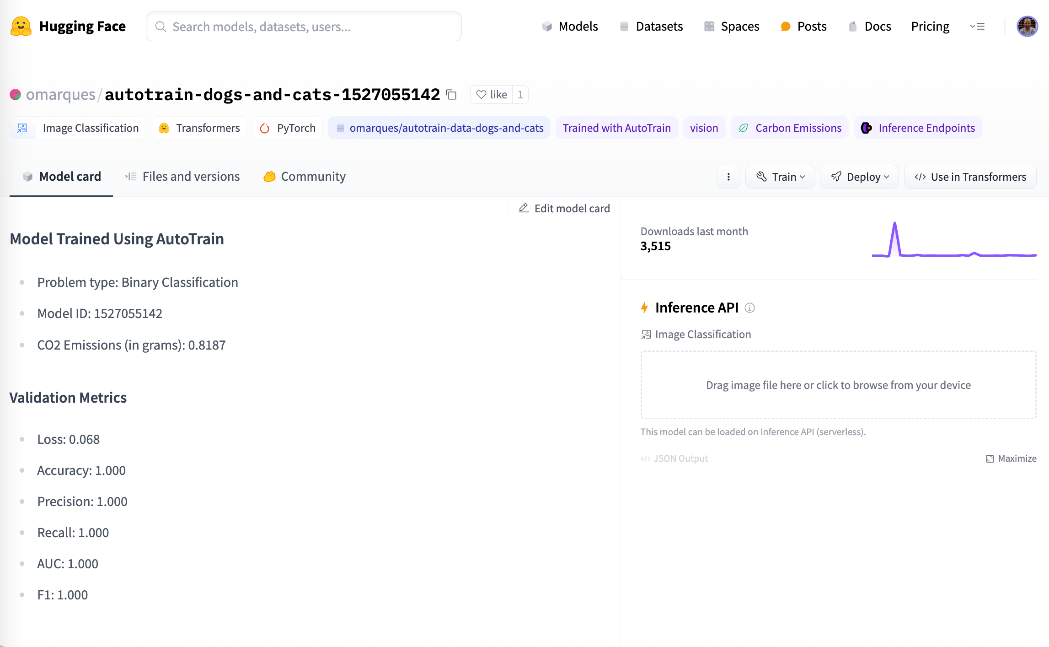
Task: Click 'Loss: 0.068' metric
Action: point(69,439)
